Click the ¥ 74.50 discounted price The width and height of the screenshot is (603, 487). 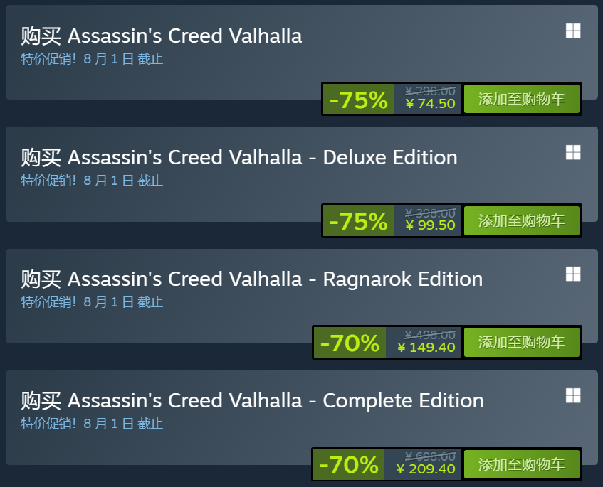[430, 104]
